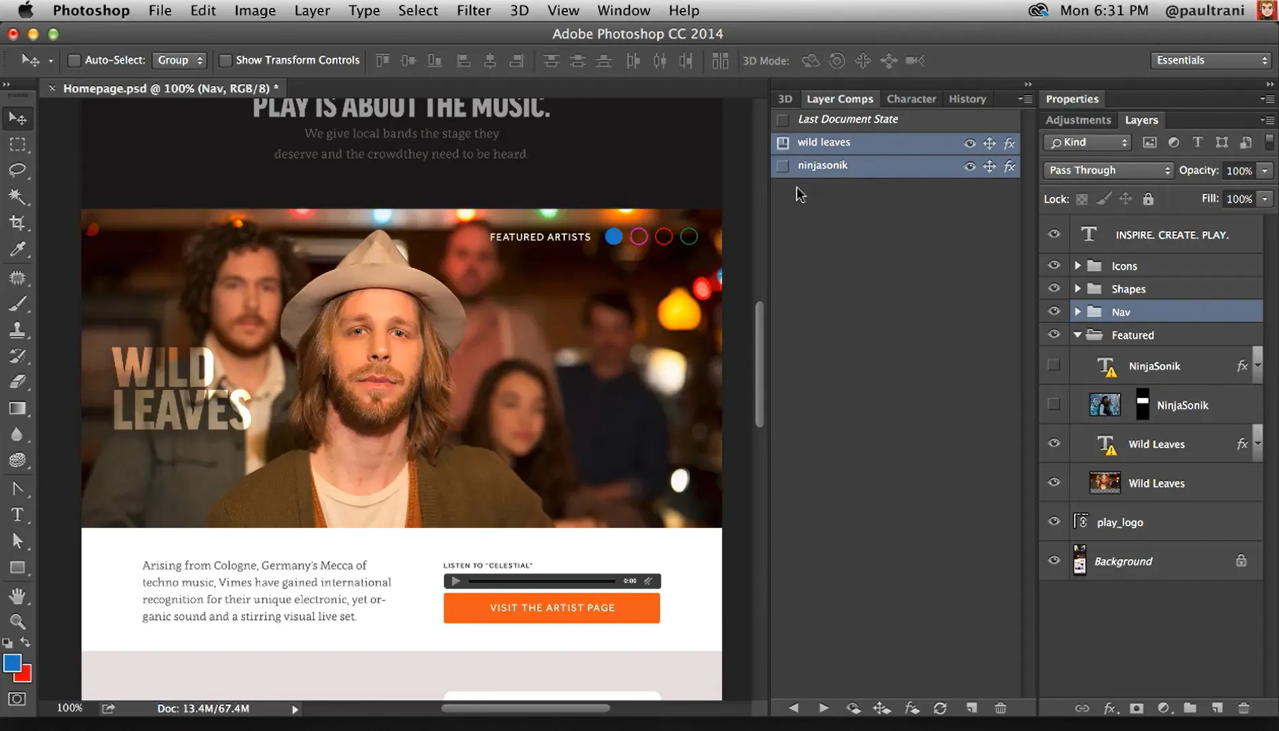Select the Zoom tool
This screenshot has width=1279, height=731.
pyautogui.click(x=18, y=621)
